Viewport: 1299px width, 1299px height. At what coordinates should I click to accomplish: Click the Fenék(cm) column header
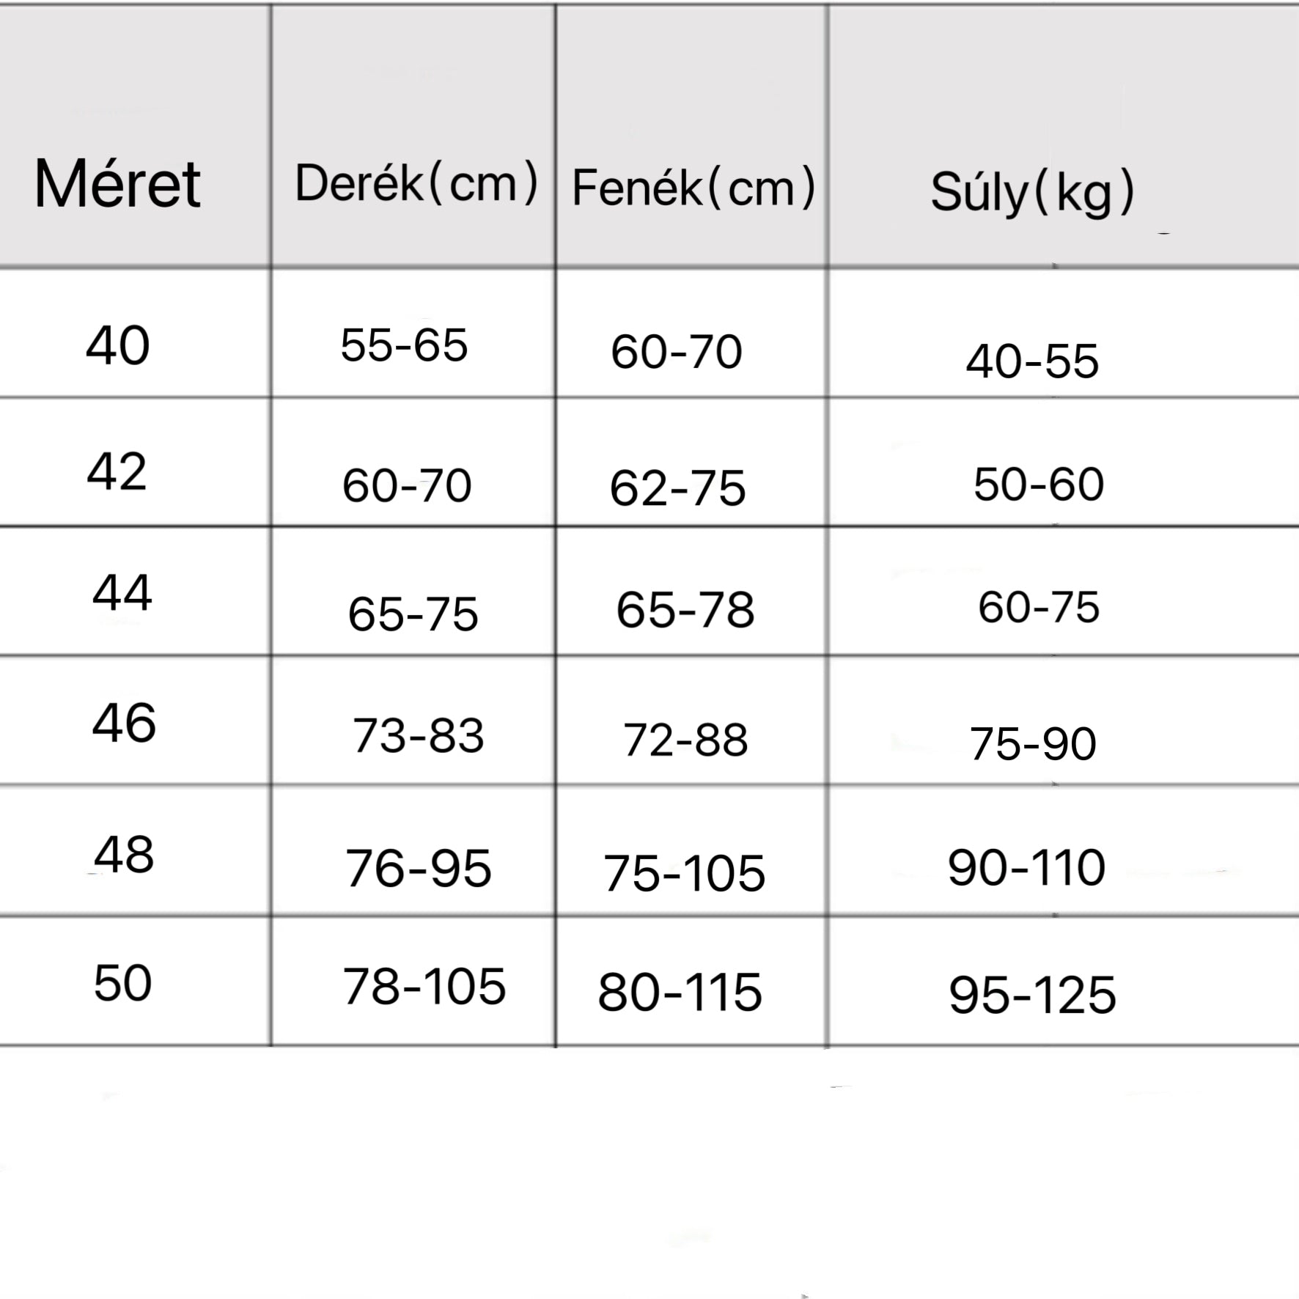coord(693,188)
